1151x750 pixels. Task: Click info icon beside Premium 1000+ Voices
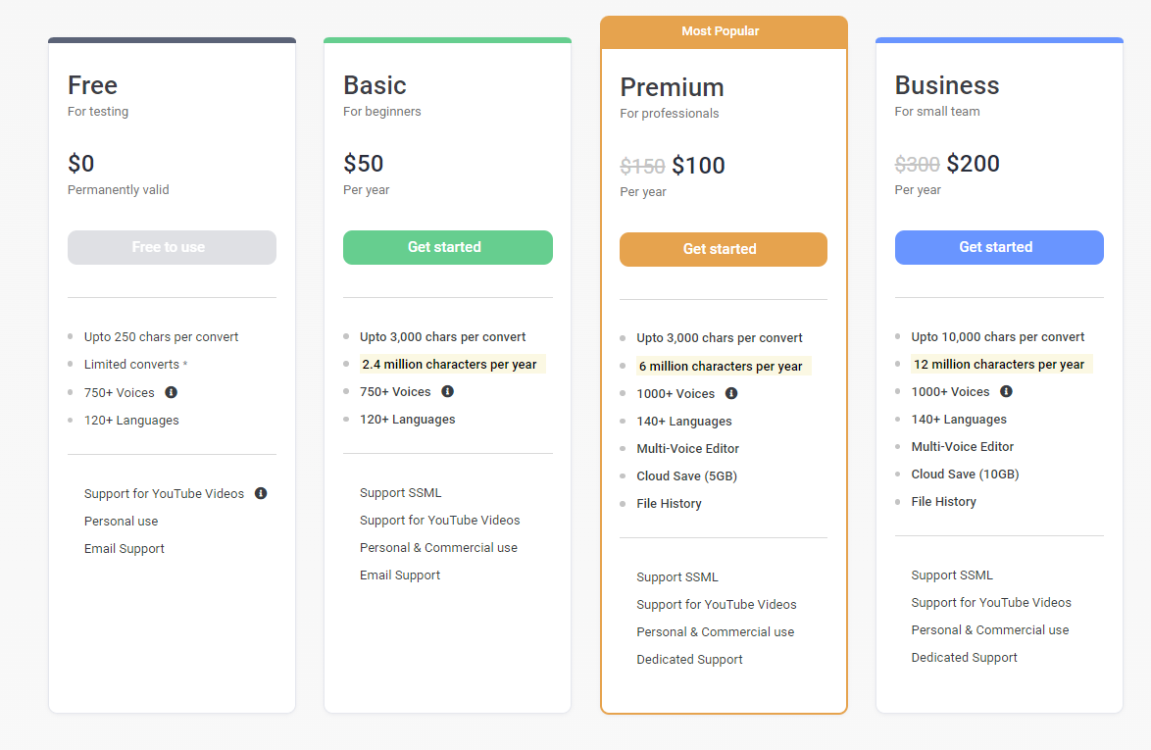[x=731, y=393]
